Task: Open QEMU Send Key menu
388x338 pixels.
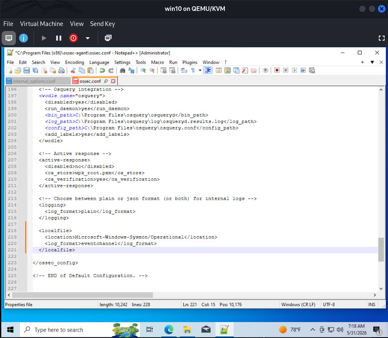Action: pos(102,24)
